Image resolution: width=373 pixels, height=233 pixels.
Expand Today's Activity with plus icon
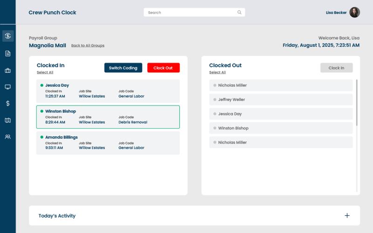point(347,216)
